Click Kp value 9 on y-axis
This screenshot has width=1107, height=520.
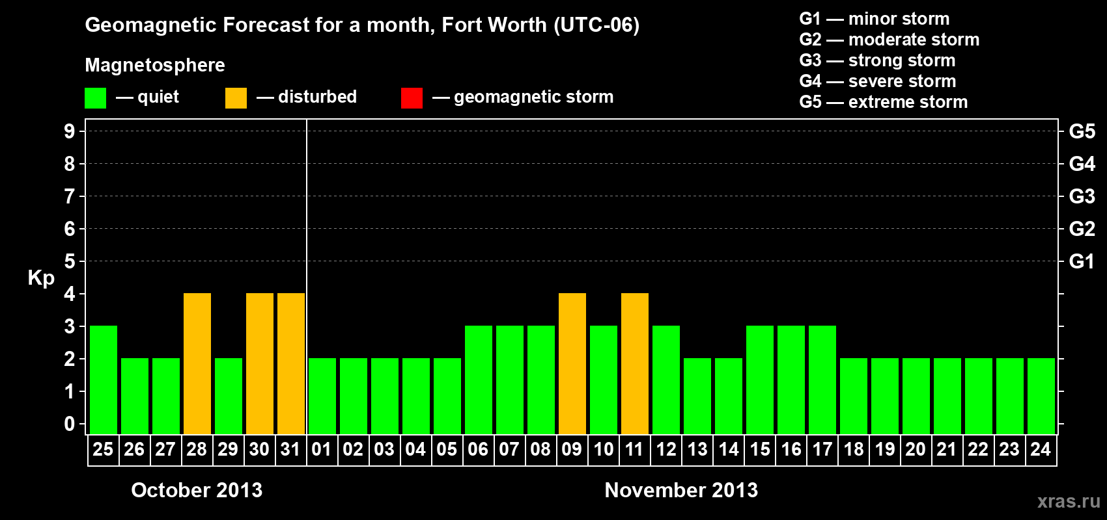coord(70,131)
